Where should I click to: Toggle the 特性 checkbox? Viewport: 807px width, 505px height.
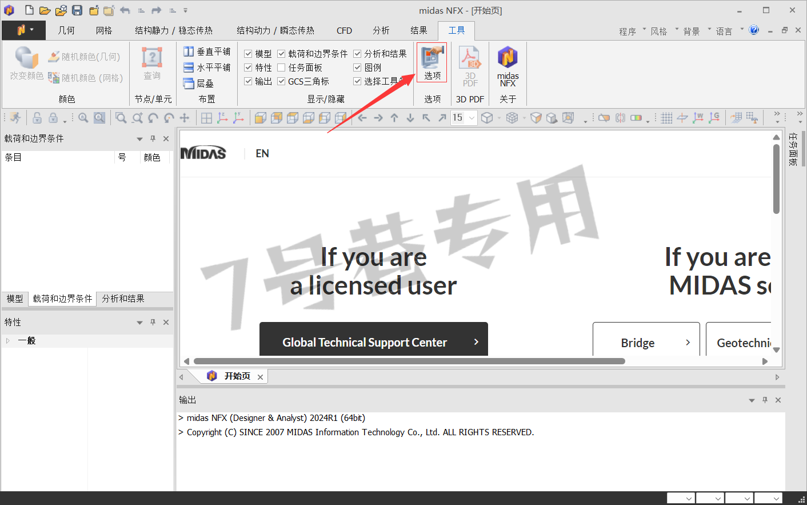tap(248, 67)
